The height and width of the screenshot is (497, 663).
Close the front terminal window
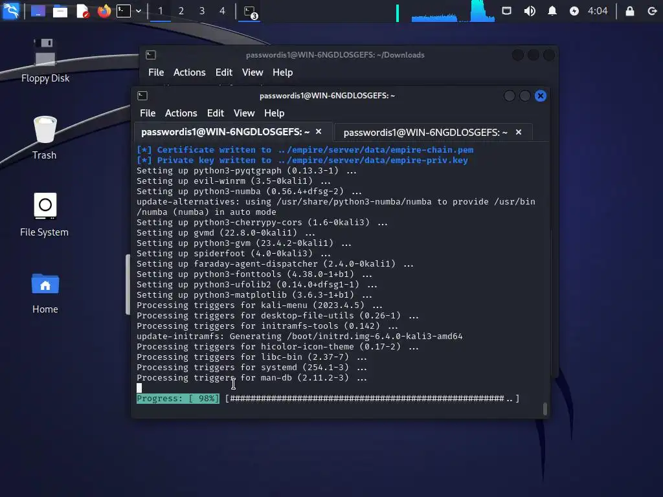tap(541, 96)
